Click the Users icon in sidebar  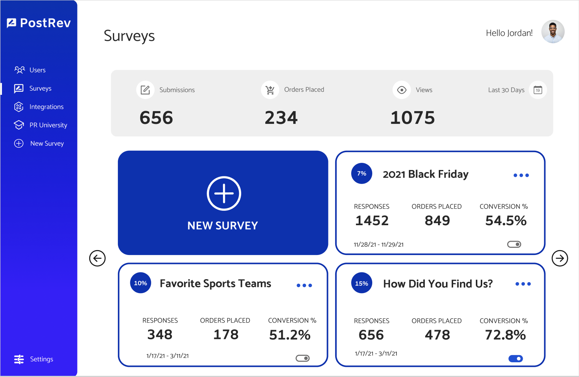pyautogui.click(x=20, y=70)
